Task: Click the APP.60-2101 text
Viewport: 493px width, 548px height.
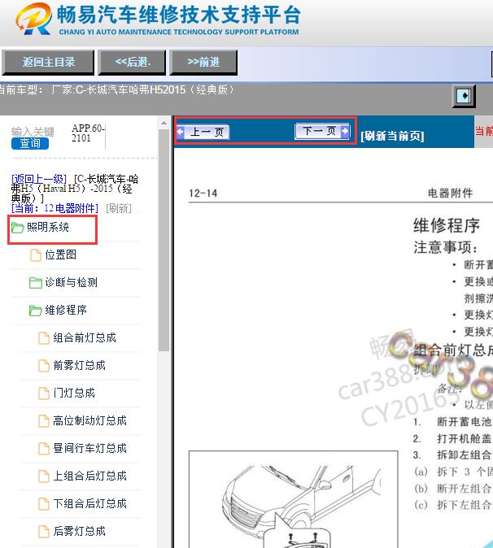Action: pyautogui.click(x=88, y=133)
